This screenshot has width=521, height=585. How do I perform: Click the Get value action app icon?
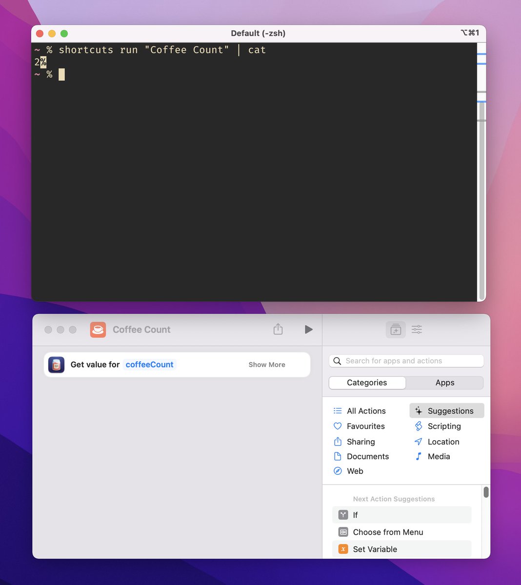[56, 365]
